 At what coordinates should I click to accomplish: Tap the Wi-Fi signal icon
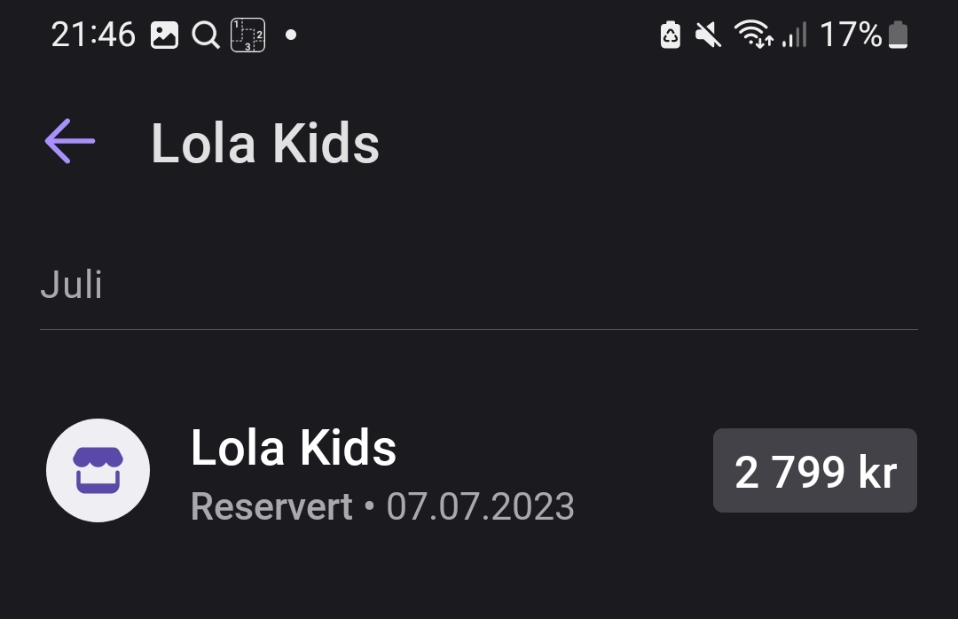[754, 34]
